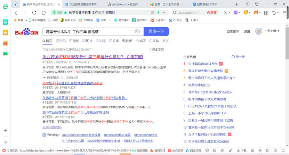Image resolution: width=289 pixels, height=155 pixels.
Task: Click the compass icon beside the tabs
Action: click(x=15, y=4)
